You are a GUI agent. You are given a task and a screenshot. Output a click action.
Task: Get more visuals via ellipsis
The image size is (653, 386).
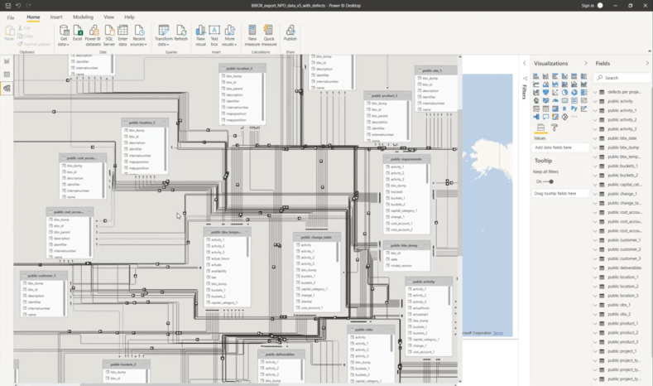574,117
